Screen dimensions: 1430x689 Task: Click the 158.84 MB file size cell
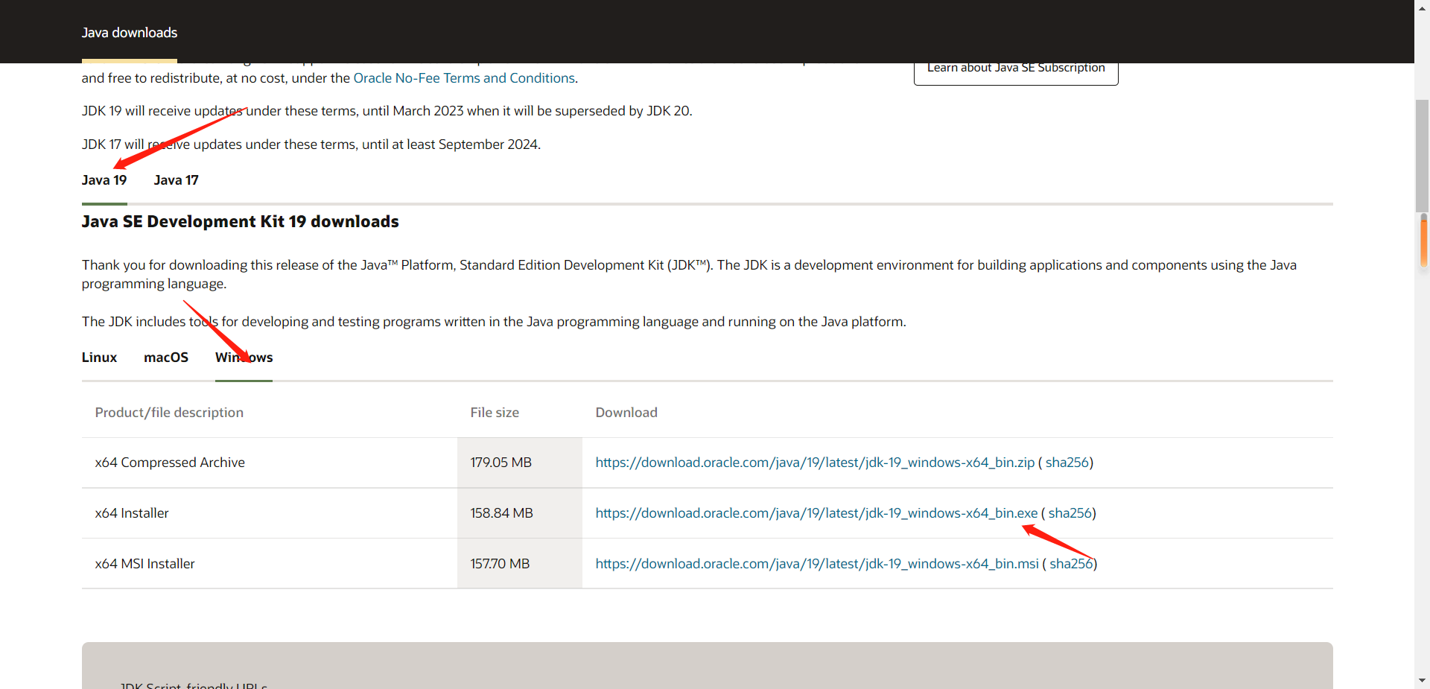[520, 513]
